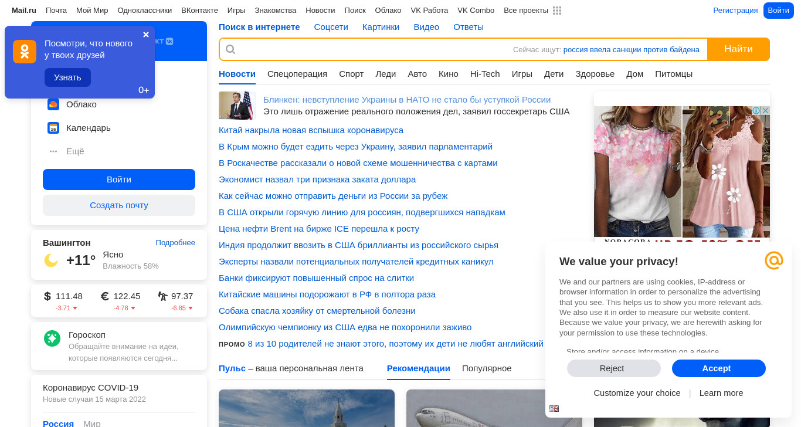This screenshot has height=427, width=801.
Task: Open headline Собака спасла хозяйку
Action: (317, 311)
